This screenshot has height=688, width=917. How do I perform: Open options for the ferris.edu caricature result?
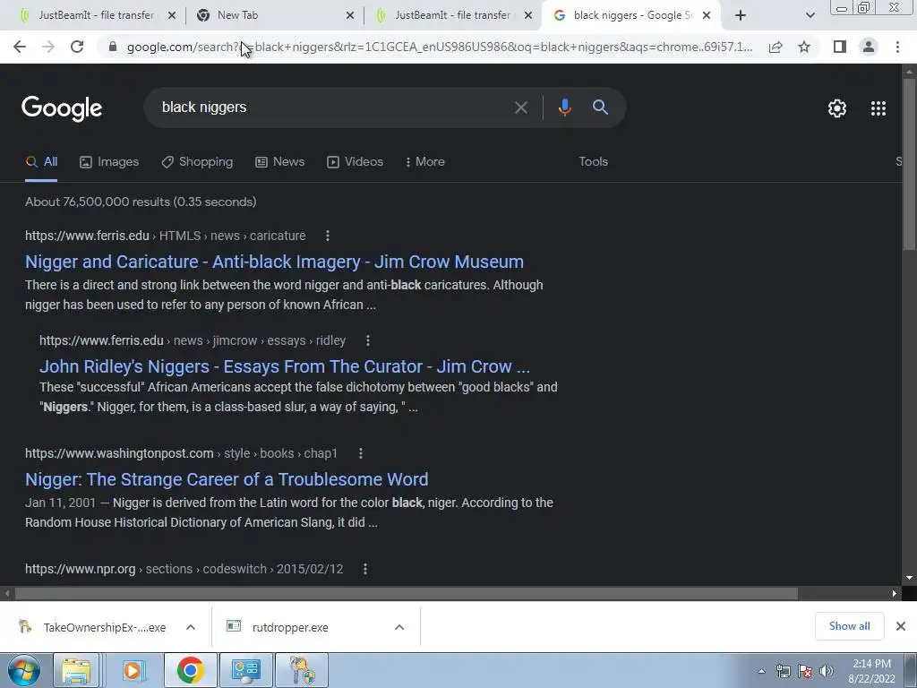328,236
